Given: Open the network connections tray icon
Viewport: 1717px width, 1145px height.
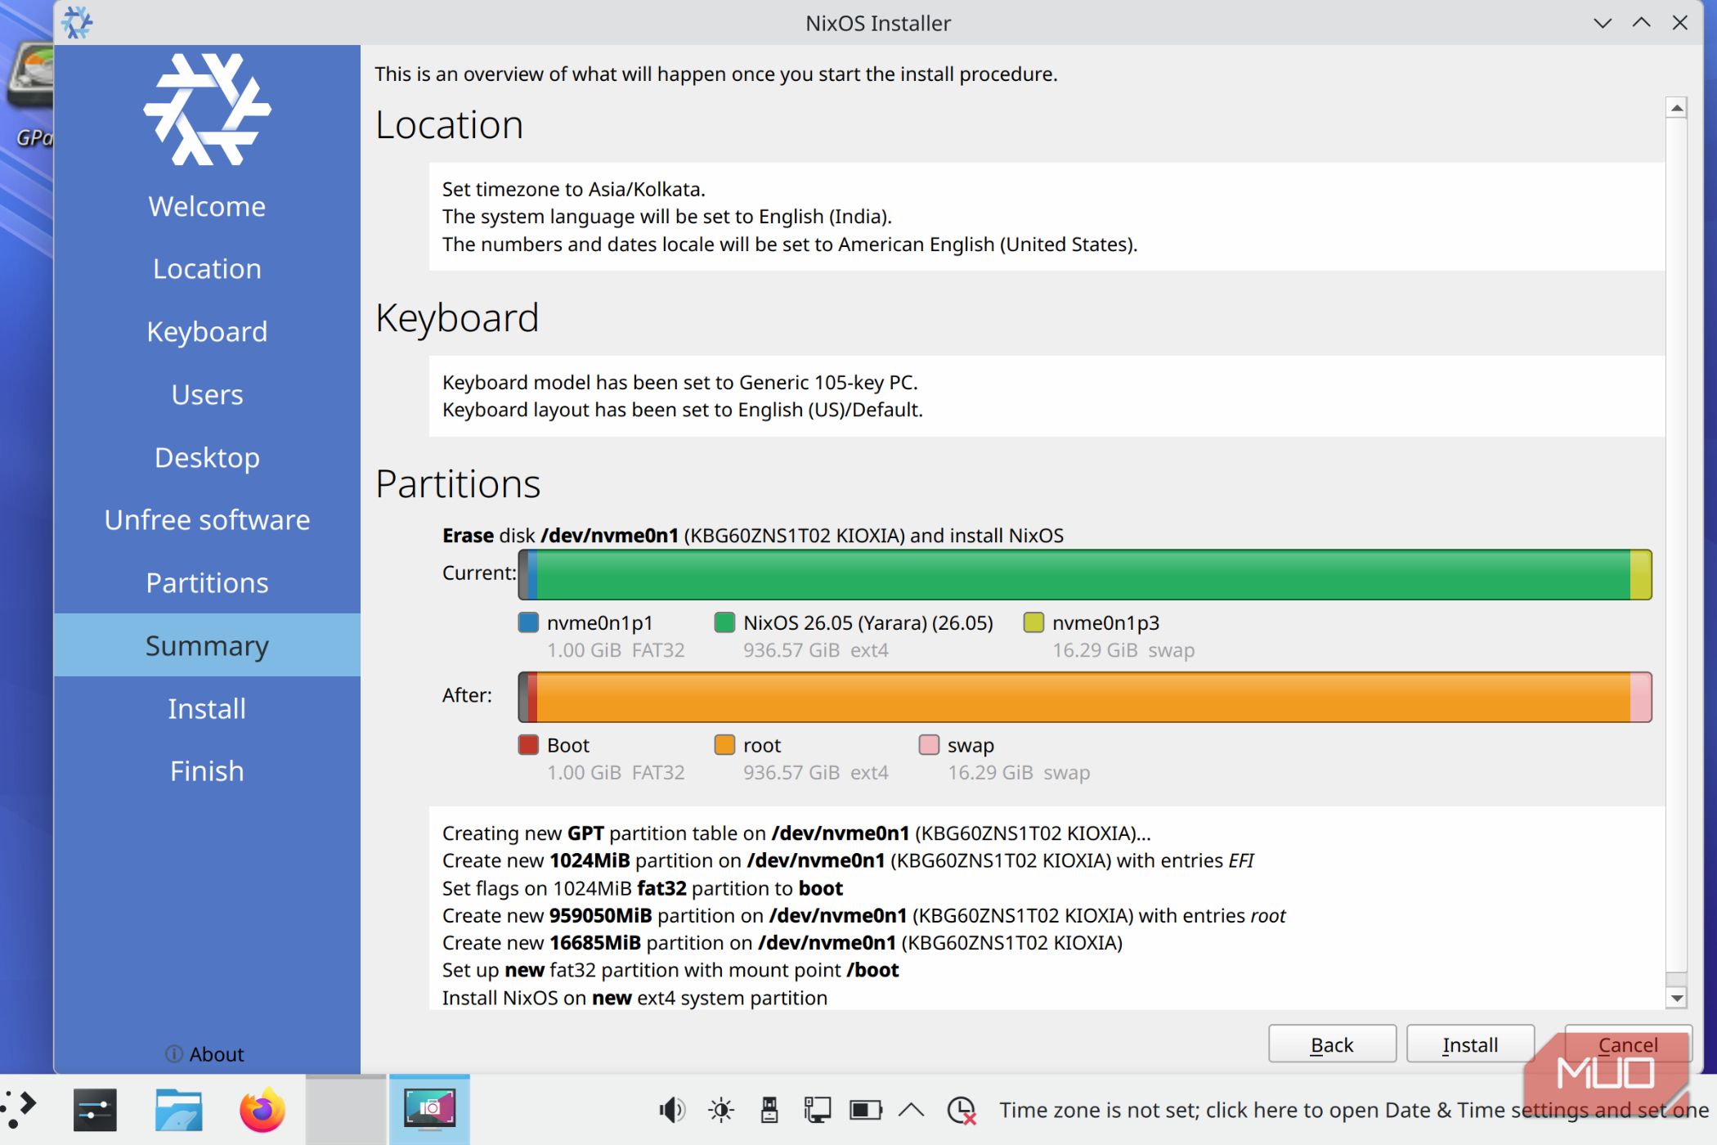Looking at the screenshot, I should (x=817, y=1110).
